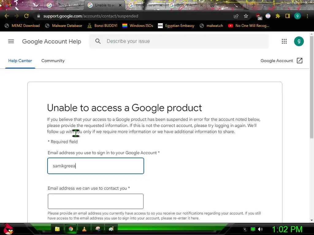Show hidden tray icons
Viewport: 314px width, 235px height.
pyautogui.click(x=245, y=229)
